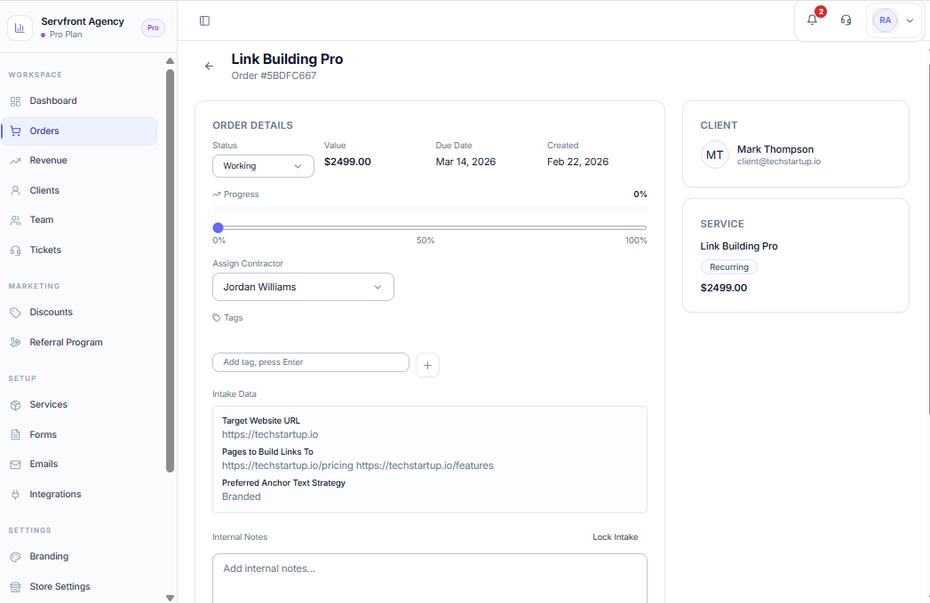Open the Discounts section

[x=79, y=312]
